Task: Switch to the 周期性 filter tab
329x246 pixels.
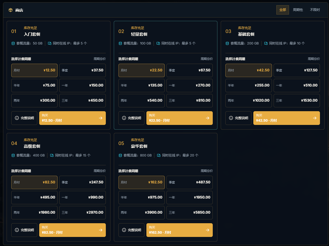Action: tap(298, 10)
